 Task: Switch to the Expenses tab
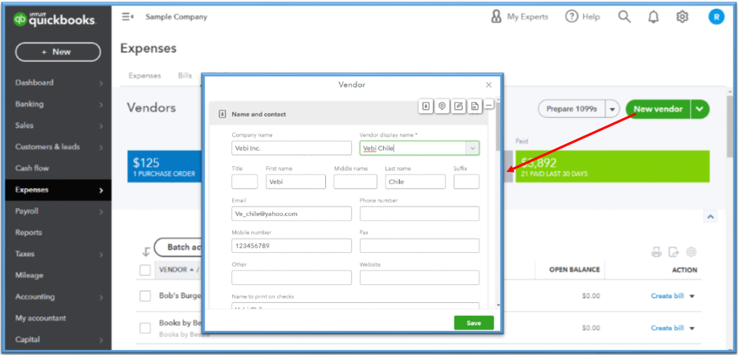(145, 75)
